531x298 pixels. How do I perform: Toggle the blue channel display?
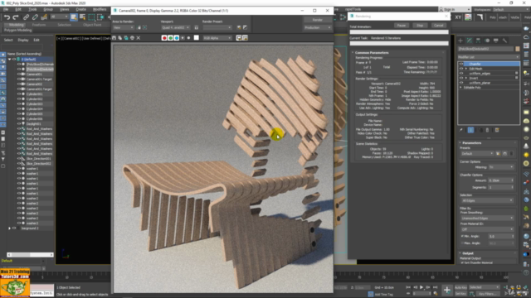[x=177, y=38]
